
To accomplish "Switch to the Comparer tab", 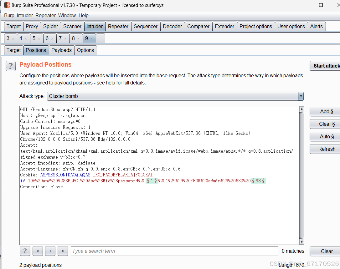I will [198, 26].
